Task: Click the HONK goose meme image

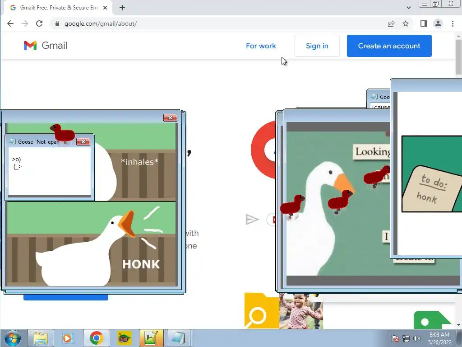Action: point(92,244)
